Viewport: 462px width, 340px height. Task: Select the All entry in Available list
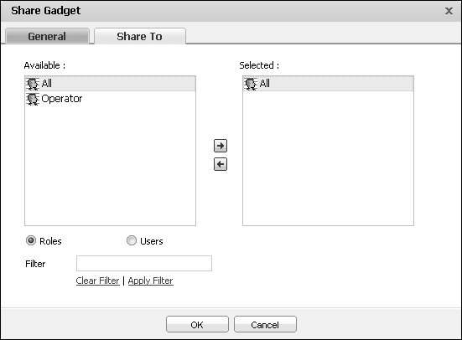pos(110,84)
